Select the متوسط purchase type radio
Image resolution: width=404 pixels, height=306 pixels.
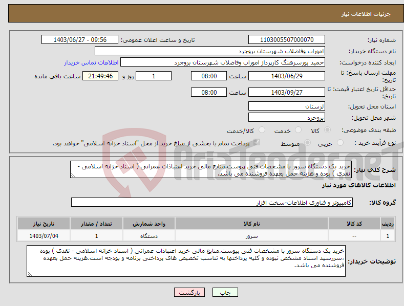click(307, 143)
